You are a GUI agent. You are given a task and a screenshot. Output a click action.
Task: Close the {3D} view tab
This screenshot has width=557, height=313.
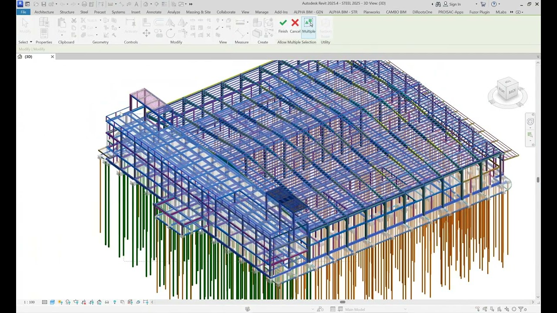click(52, 57)
